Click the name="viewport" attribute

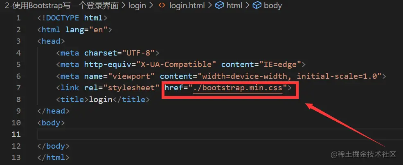(x=119, y=76)
